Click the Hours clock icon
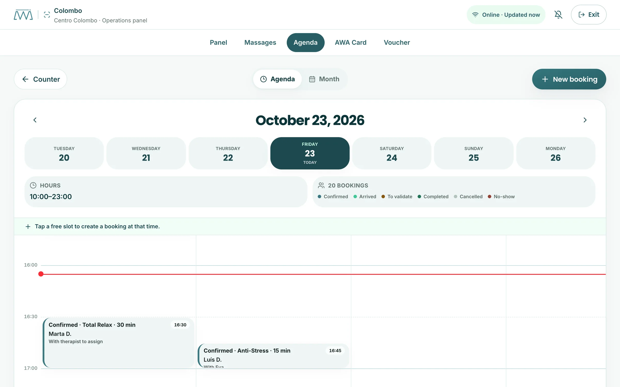This screenshot has height=387, width=620. pos(33,185)
